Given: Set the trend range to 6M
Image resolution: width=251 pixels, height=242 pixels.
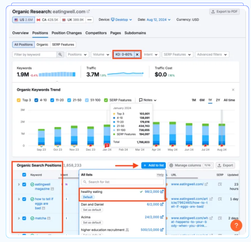Looking at the screenshot, I should point(202,100).
